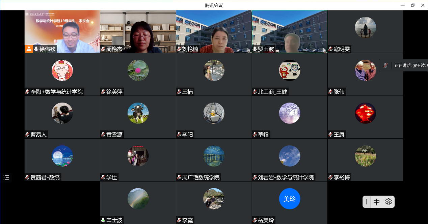428x224 pixels.
Task: Click the input method bar drag handle
Action: [x=367, y=202]
